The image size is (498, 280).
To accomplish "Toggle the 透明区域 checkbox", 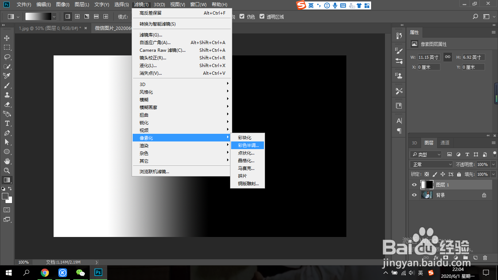I will pos(262,16).
